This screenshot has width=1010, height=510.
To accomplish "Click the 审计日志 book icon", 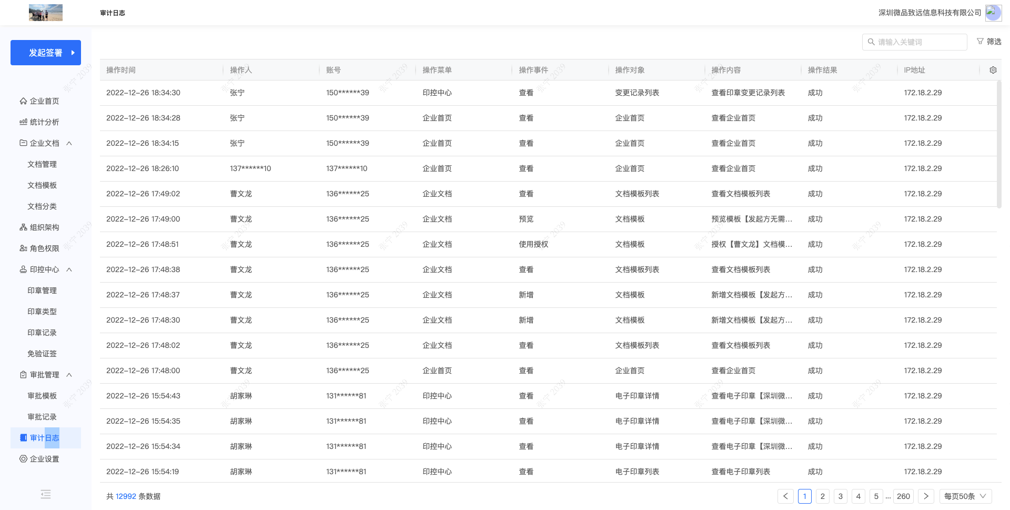I will tap(23, 438).
